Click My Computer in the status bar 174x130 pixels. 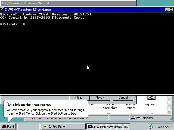142,118
